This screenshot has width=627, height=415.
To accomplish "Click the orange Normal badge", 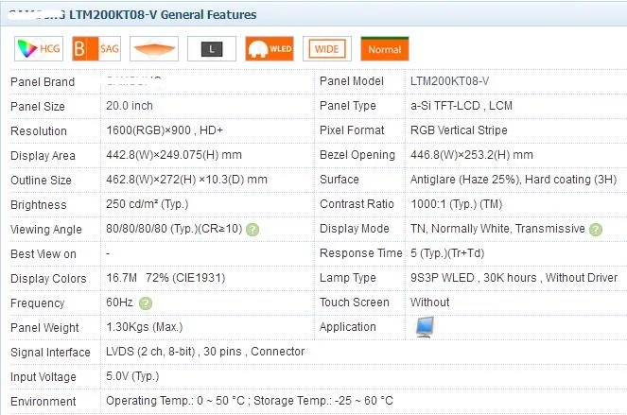I will pyautogui.click(x=385, y=49).
